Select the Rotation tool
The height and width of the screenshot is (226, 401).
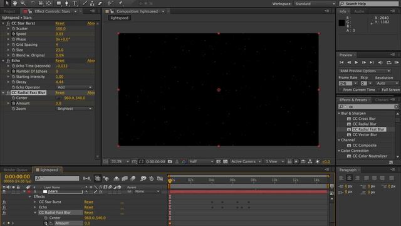click(33, 3)
